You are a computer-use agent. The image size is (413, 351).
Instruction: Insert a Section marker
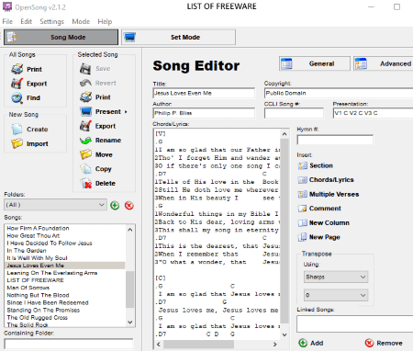click(316, 165)
